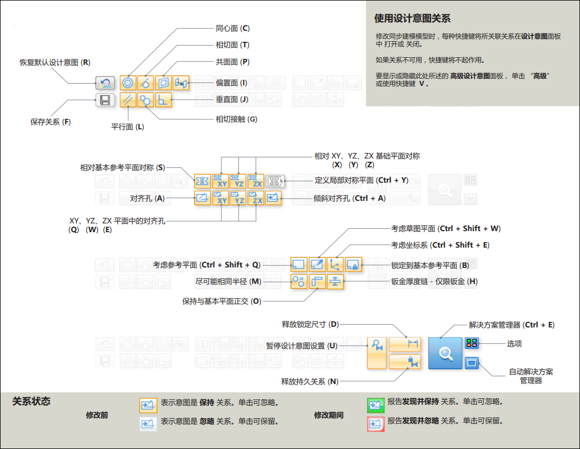The height and width of the screenshot is (449, 580).
Task: Select the Offset faces icon (偏置面)
Action: tap(181, 83)
